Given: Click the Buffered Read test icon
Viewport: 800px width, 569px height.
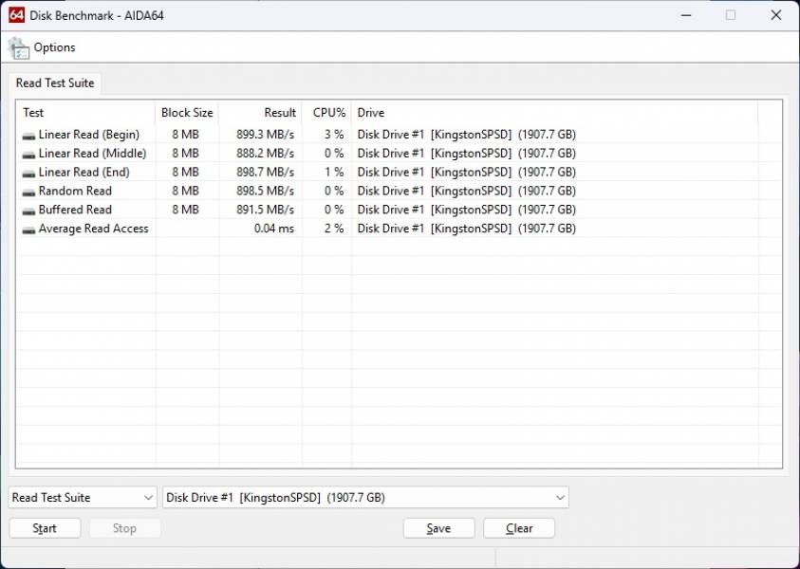Looking at the screenshot, I should pyautogui.click(x=28, y=210).
